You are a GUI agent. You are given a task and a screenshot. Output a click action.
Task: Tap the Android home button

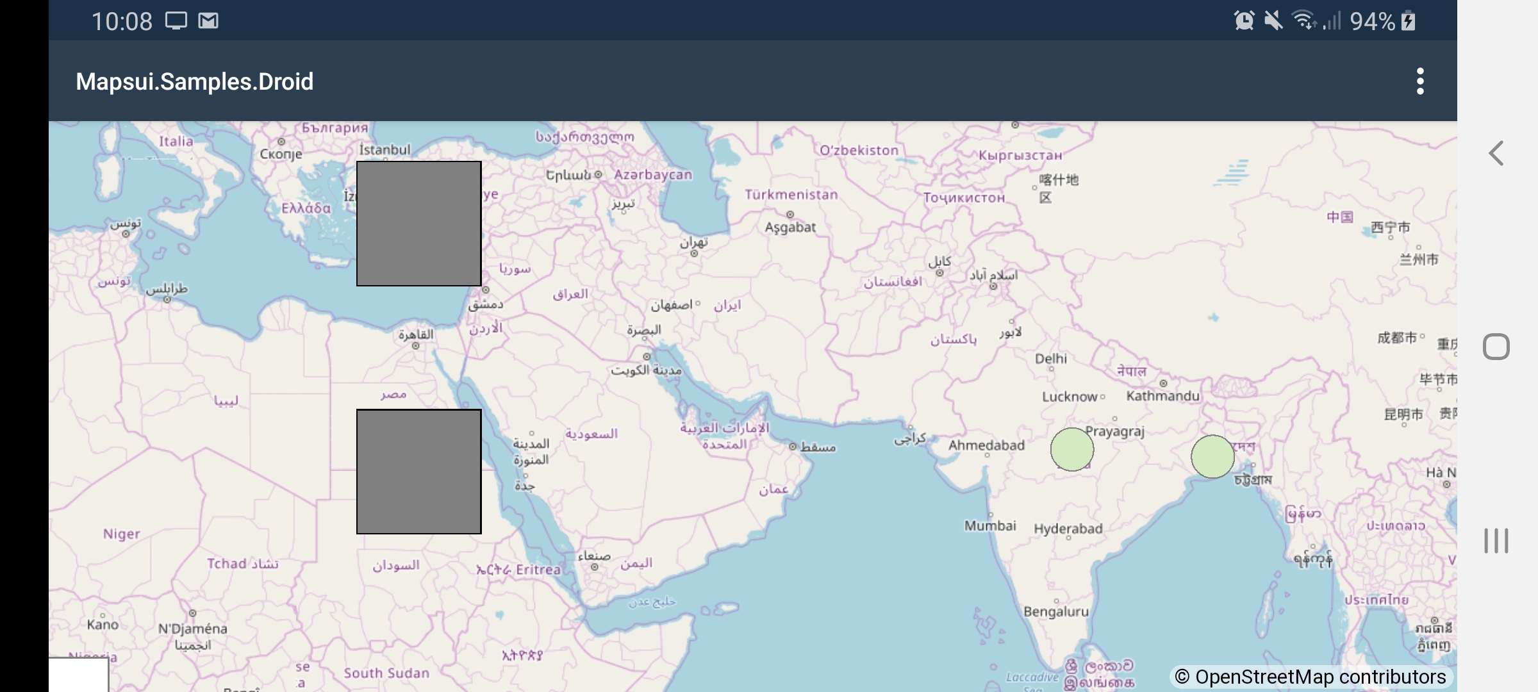click(1496, 347)
